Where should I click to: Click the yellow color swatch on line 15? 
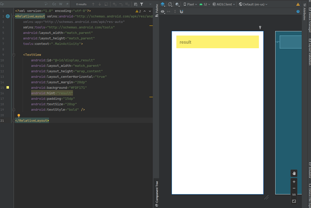point(8,87)
